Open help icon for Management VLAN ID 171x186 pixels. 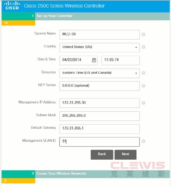pyautogui.click(x=143, y=141)
